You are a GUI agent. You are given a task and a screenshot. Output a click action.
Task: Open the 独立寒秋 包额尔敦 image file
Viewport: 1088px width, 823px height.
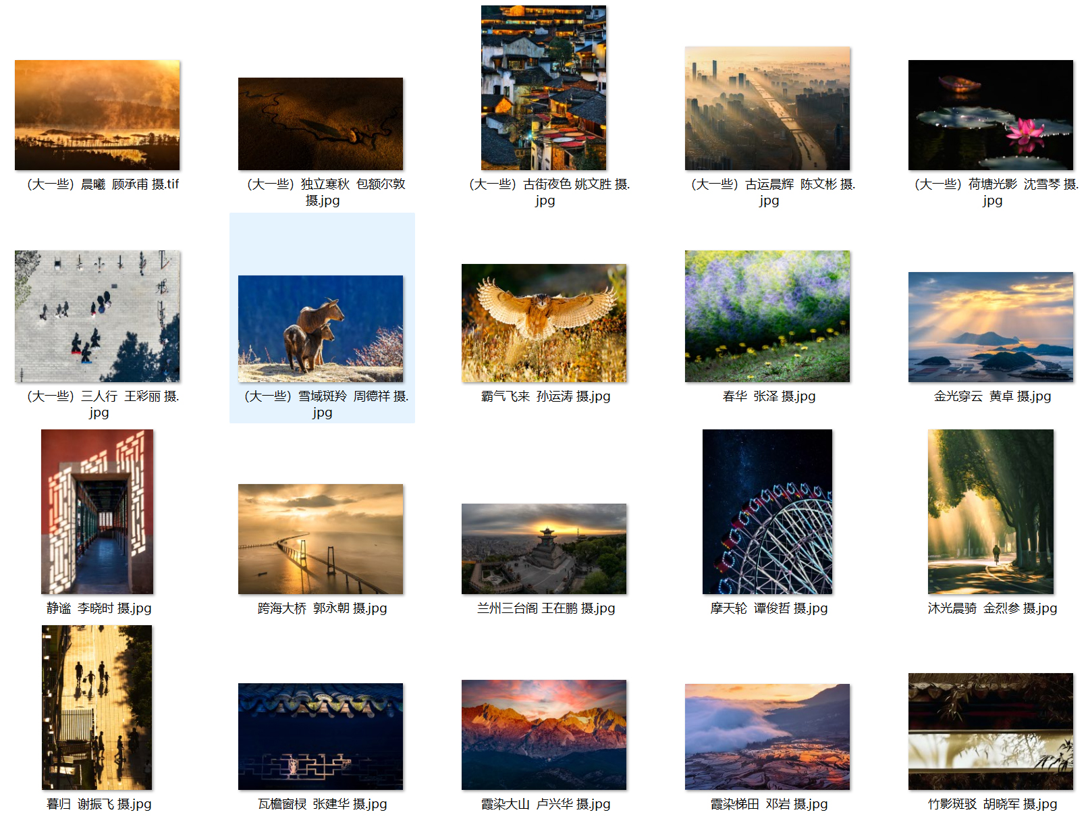click(321, 124)
